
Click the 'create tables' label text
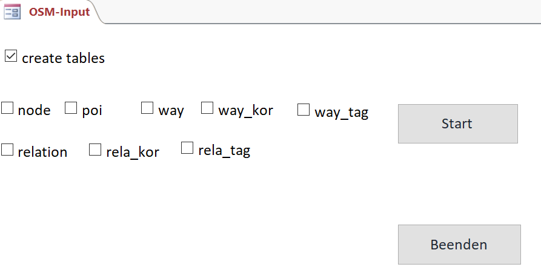tap(63, 58)
